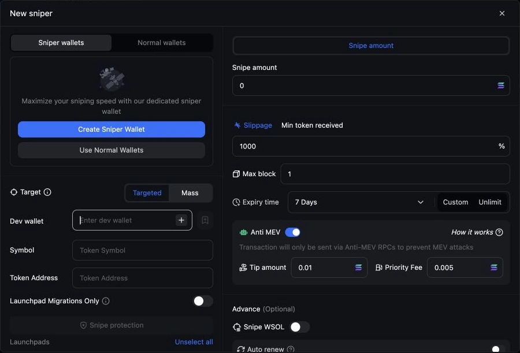
Task: Select the Slippage option
Action: point(258,125)
